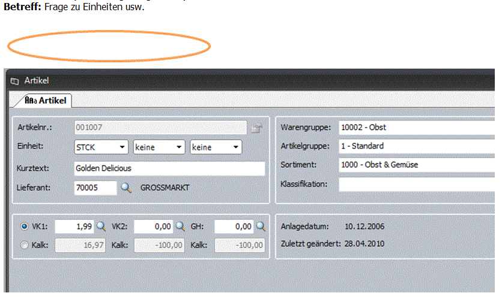This screenshot has height=305, width=502.
Task: Click the Kurztext field containing Golden Delicious
Action: [x=169, y=168]
